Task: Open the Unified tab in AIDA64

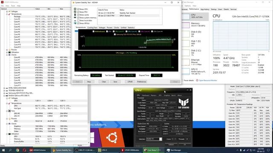Action: click(123, 28)
